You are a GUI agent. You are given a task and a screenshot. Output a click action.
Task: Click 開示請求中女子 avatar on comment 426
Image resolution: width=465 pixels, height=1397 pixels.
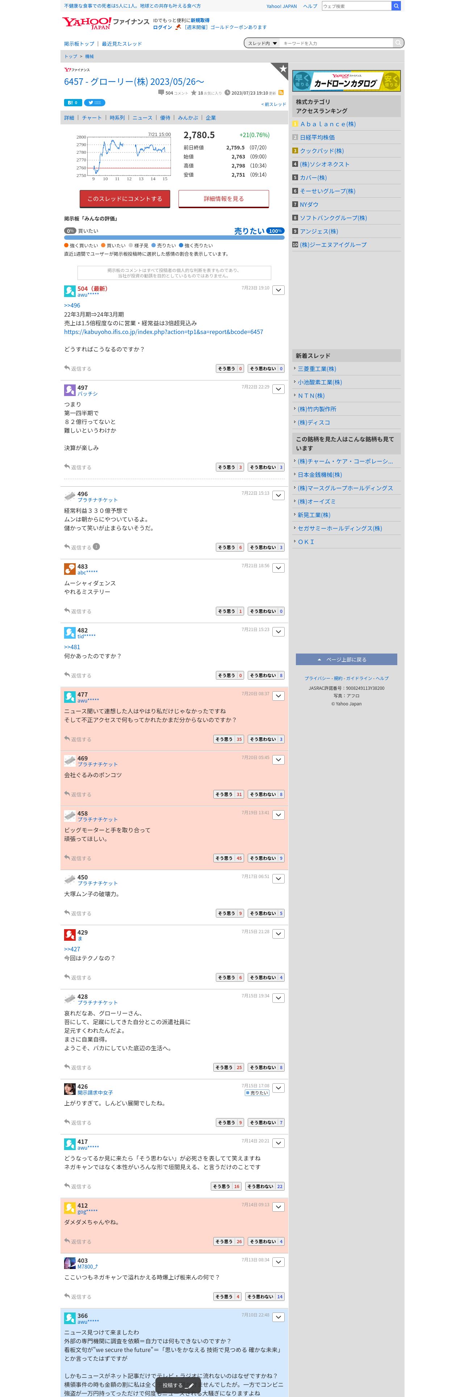(x=70, y=1089)
